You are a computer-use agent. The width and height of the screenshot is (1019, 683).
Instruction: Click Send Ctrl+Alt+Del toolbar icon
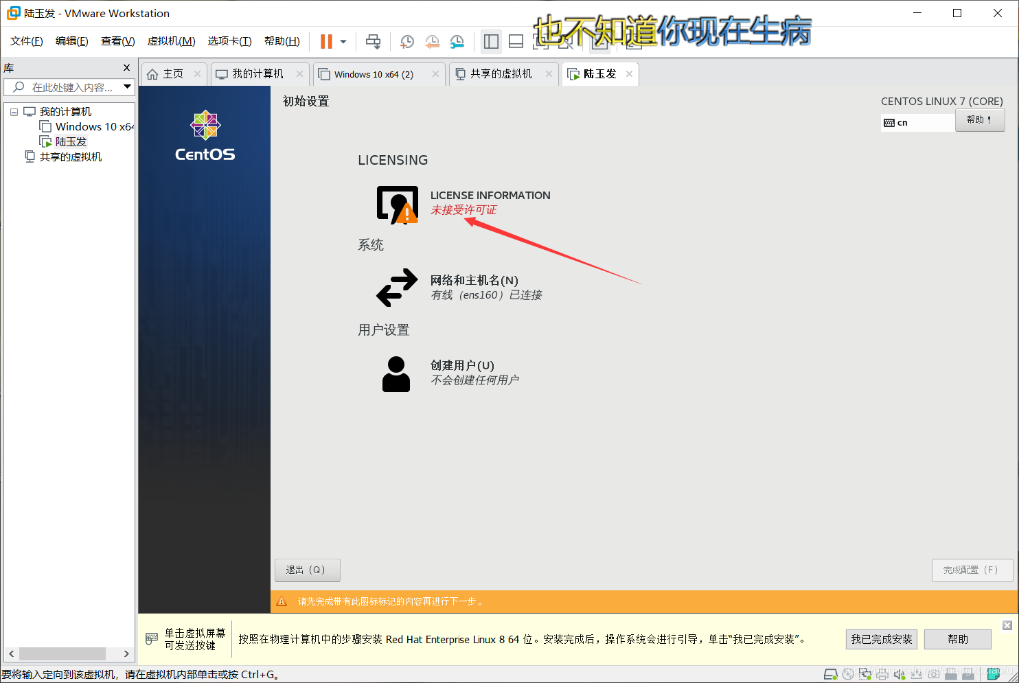coord(373,41)
